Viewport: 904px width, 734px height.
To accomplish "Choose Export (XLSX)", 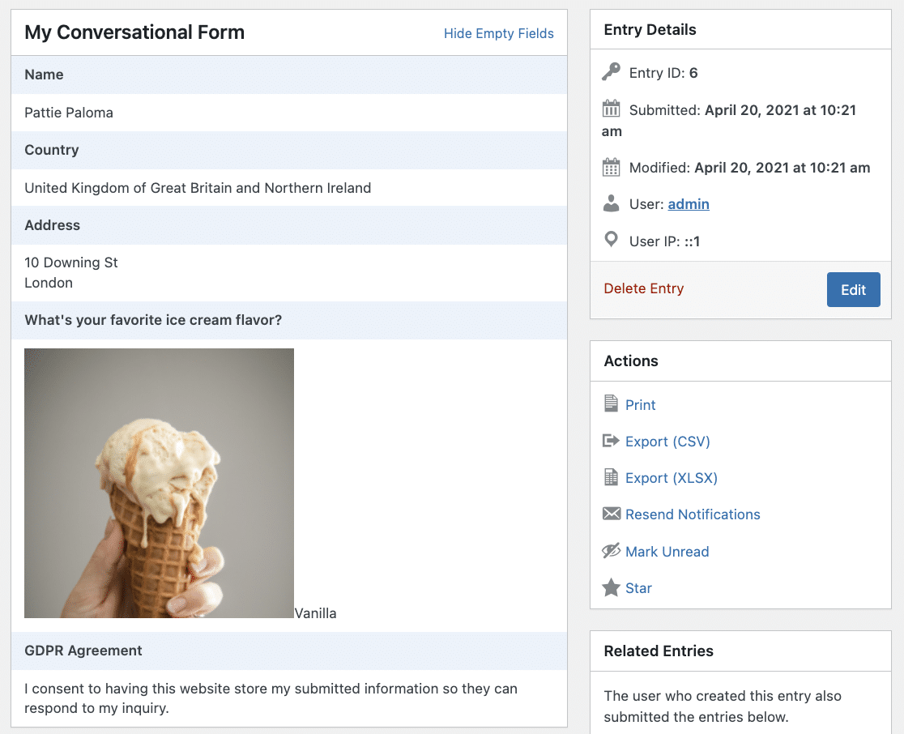I will pyautogui.click(x=671, y=478).
